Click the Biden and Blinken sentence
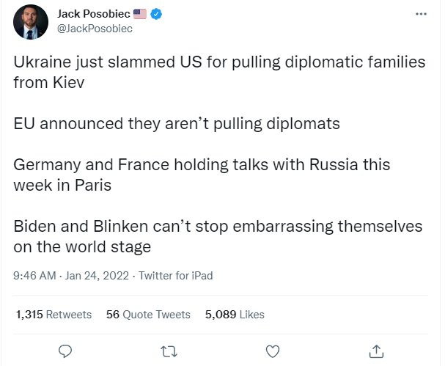The image size is (445, 366). (218, 236)
